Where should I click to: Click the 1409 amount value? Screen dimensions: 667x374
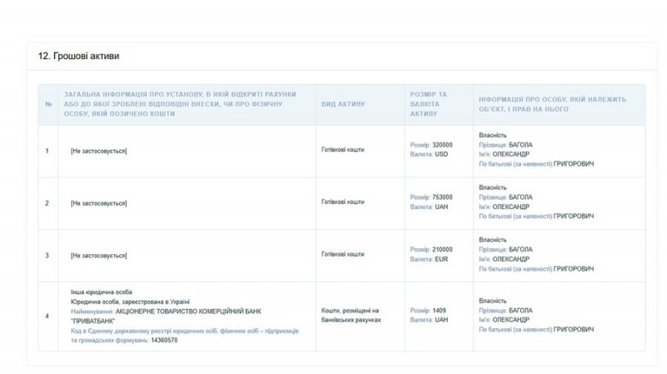point(439,311)
